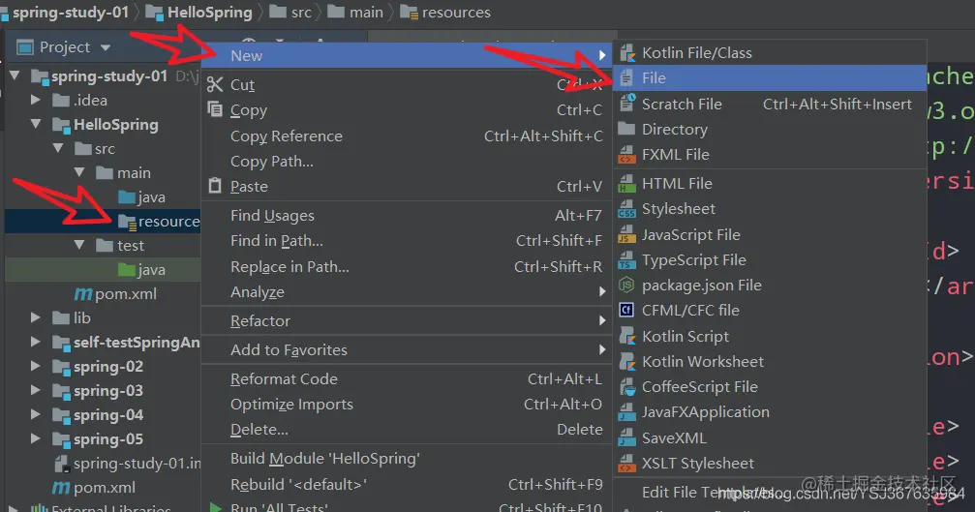Open Add to Favorites submenu
The height and width of the screenshot is (512, 975).
coord(408,349)
